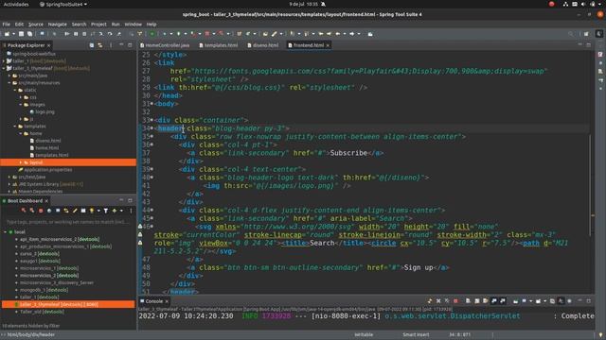Toggle fold marker on line 44 div
This screenshot has height=340, width=606.
[151, 211]
